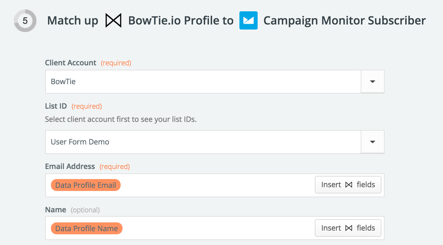The width and height of the screenshot is (443, 245).
Task: Click the Client Account field label
Action: [71, 63]
